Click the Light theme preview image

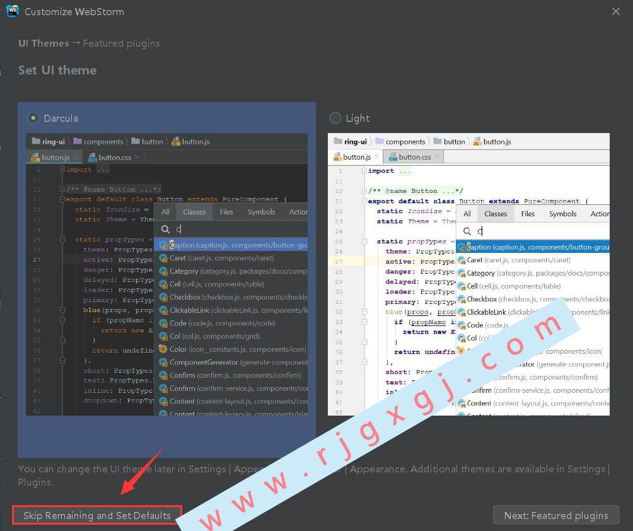pos(468,274)
